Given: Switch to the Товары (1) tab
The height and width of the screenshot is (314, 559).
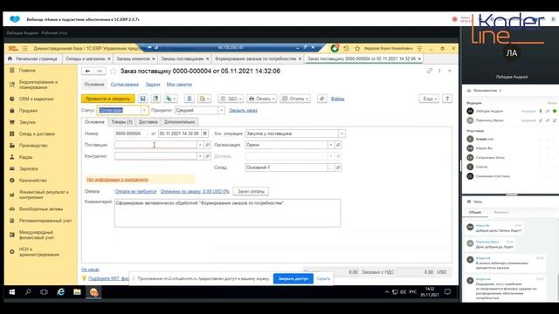Looking at the screenshot, I should point(121,122).
